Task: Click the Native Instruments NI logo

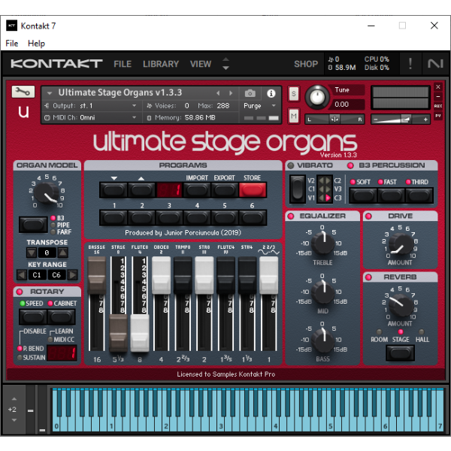Action: [x=435, y=64]
